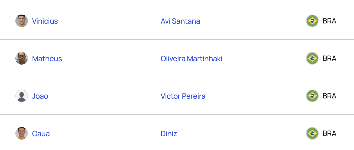This screenshot has height=150, width=354.
Task: Select the BRA country code beside Victor Pereira
Action: coord(330,96)
